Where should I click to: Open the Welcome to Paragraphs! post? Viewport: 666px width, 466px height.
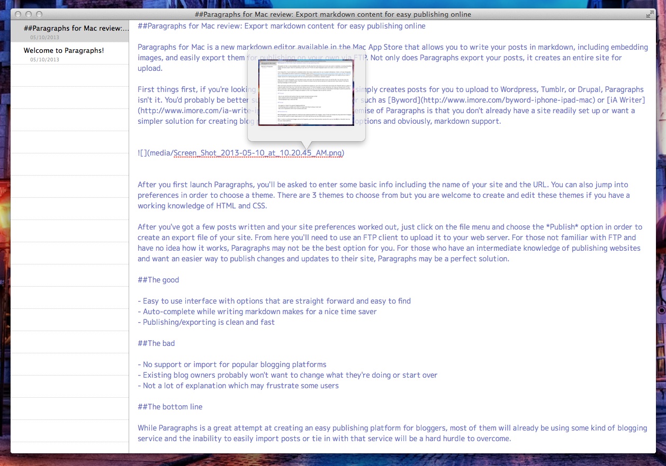coord(70,53)
